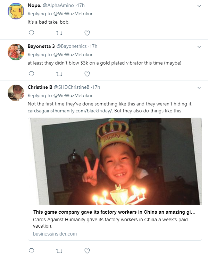Like the tweet by @Bayonethics
208x256 pixels.
tap(87, 74)
